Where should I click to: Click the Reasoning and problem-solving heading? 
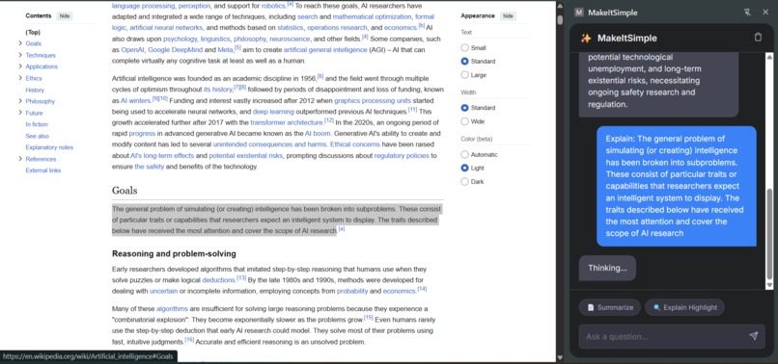point(174,254)
